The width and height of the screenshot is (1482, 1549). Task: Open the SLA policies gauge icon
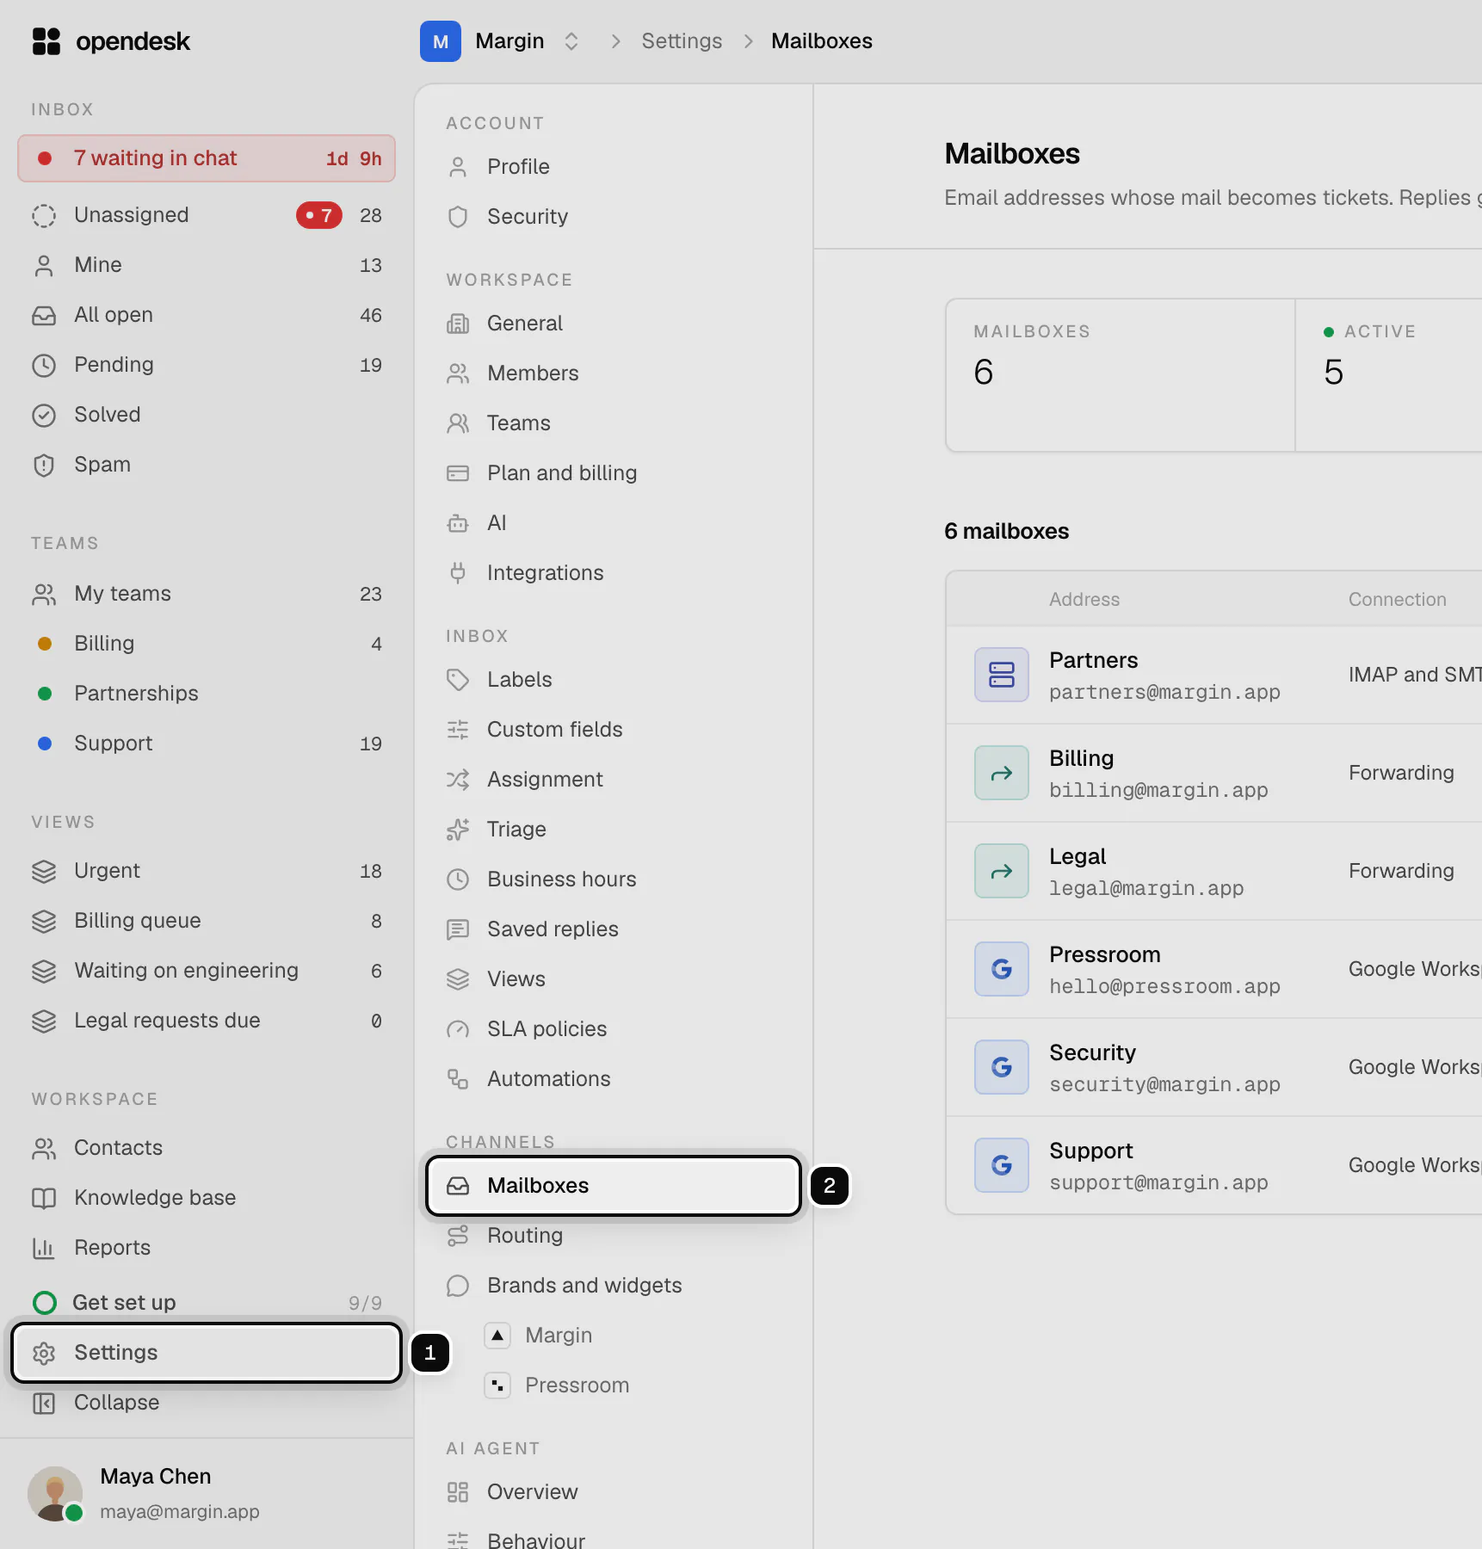(458, 1029)
